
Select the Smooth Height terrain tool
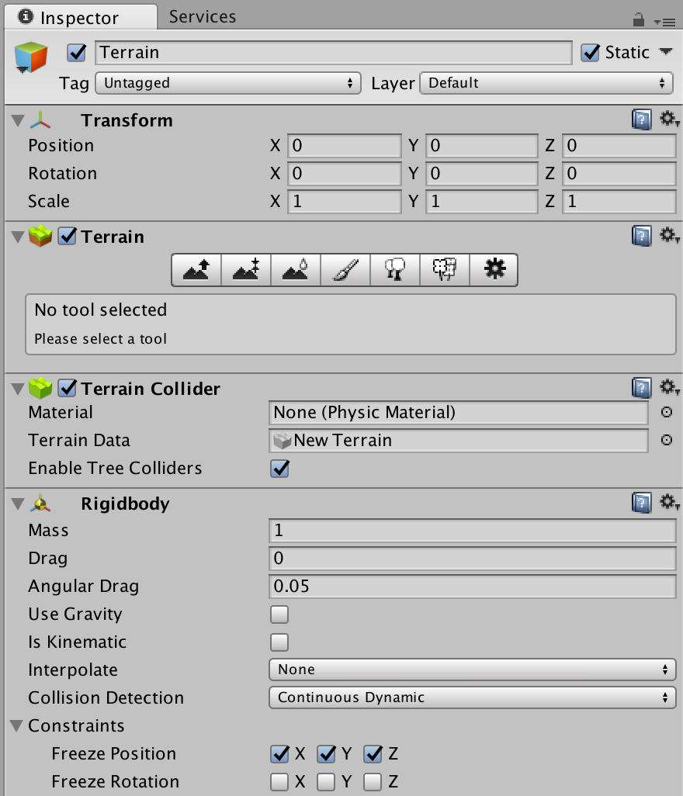click(296, 269)
